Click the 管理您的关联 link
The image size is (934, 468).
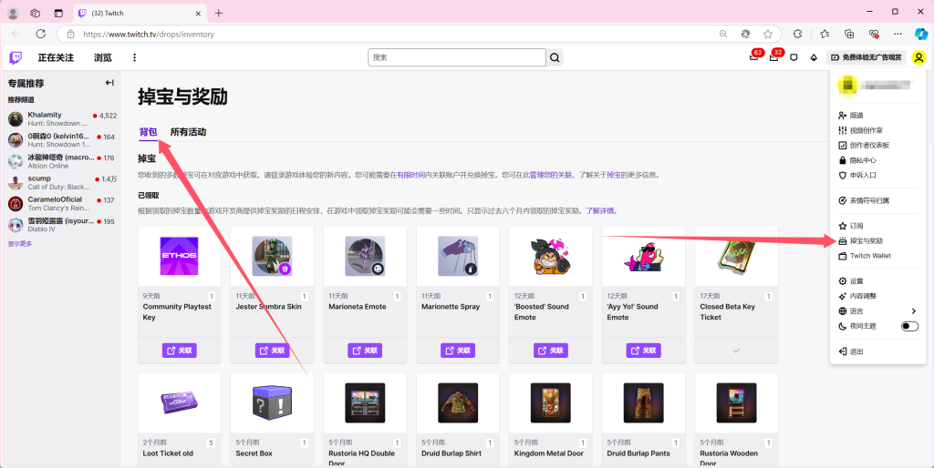[551, 176]
